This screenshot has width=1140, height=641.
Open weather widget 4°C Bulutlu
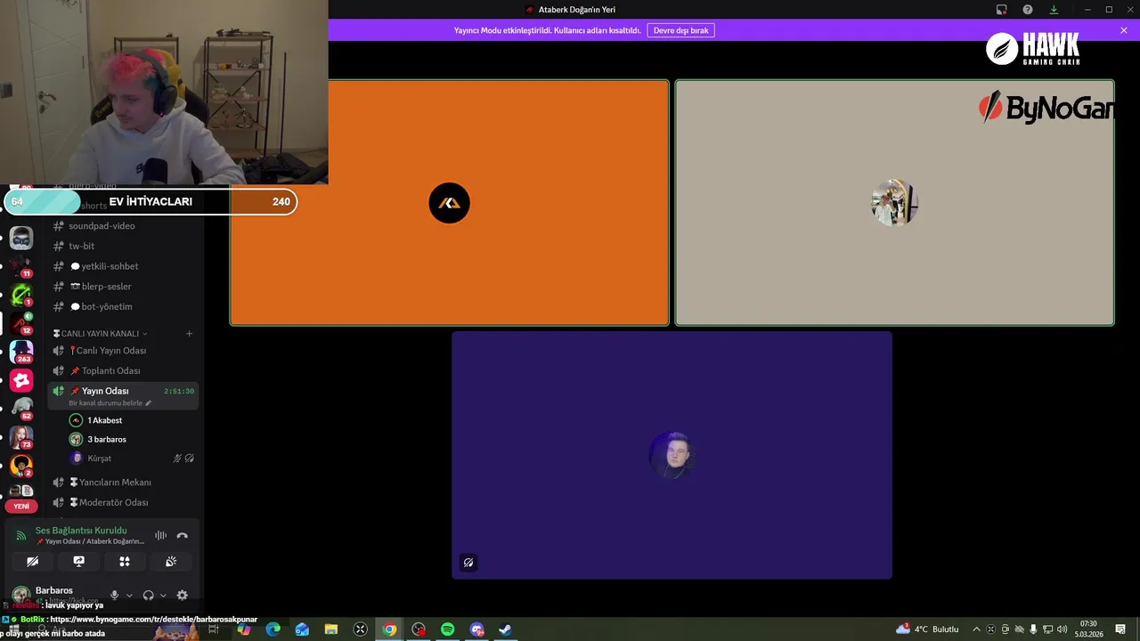928,629
